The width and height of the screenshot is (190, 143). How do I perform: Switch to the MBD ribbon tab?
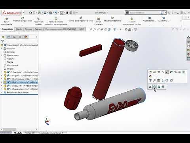pos(82,29)
